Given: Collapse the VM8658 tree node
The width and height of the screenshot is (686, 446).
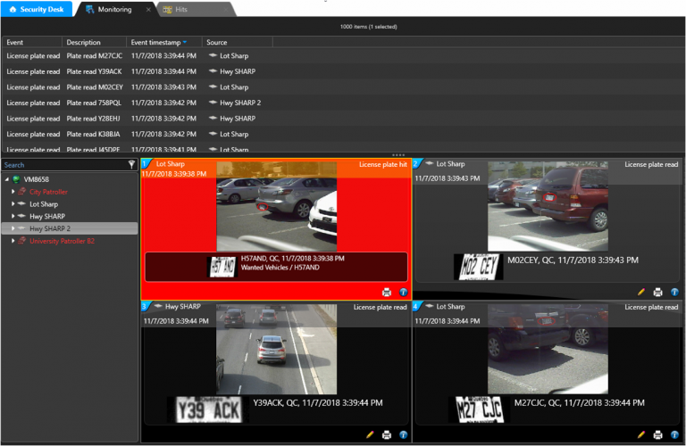Looking at the screenshot, I should click(x=7, y=179).
